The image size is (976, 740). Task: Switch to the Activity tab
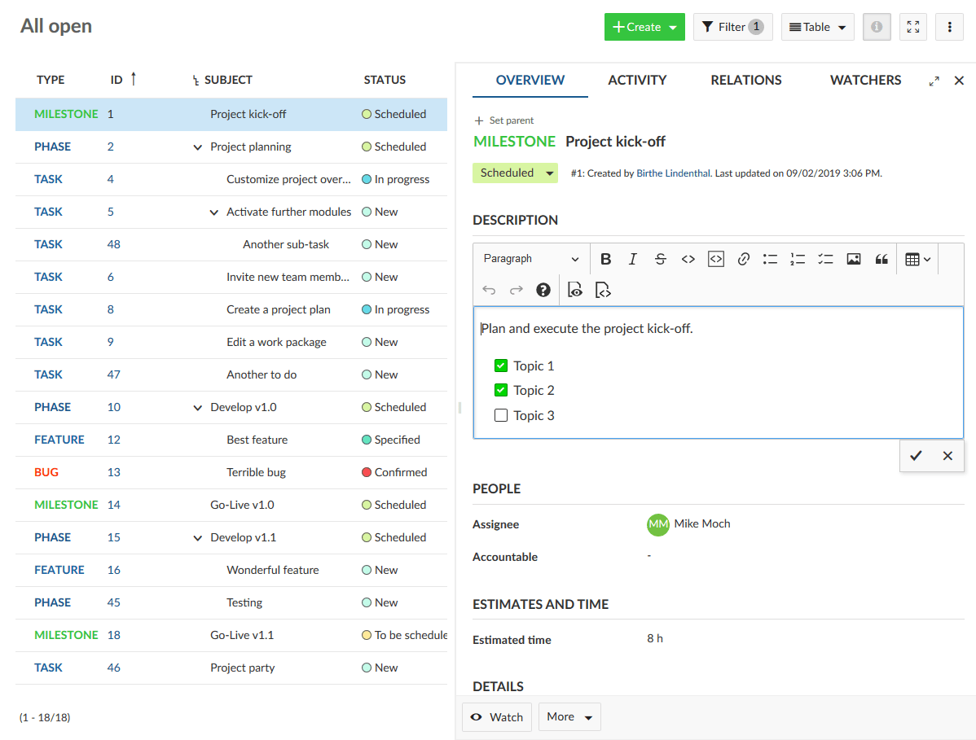pyautogui.click(x=637, y=80)
